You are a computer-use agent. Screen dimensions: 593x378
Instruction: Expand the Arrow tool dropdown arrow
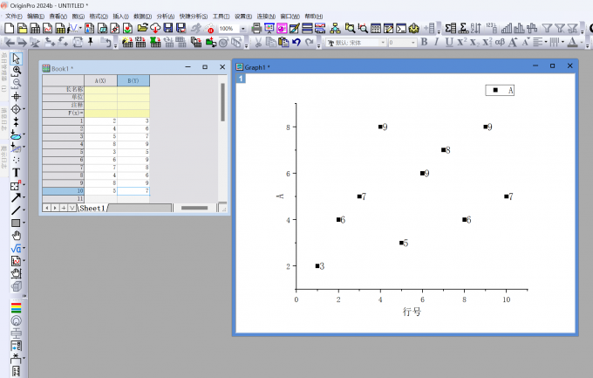pos(24,197)
